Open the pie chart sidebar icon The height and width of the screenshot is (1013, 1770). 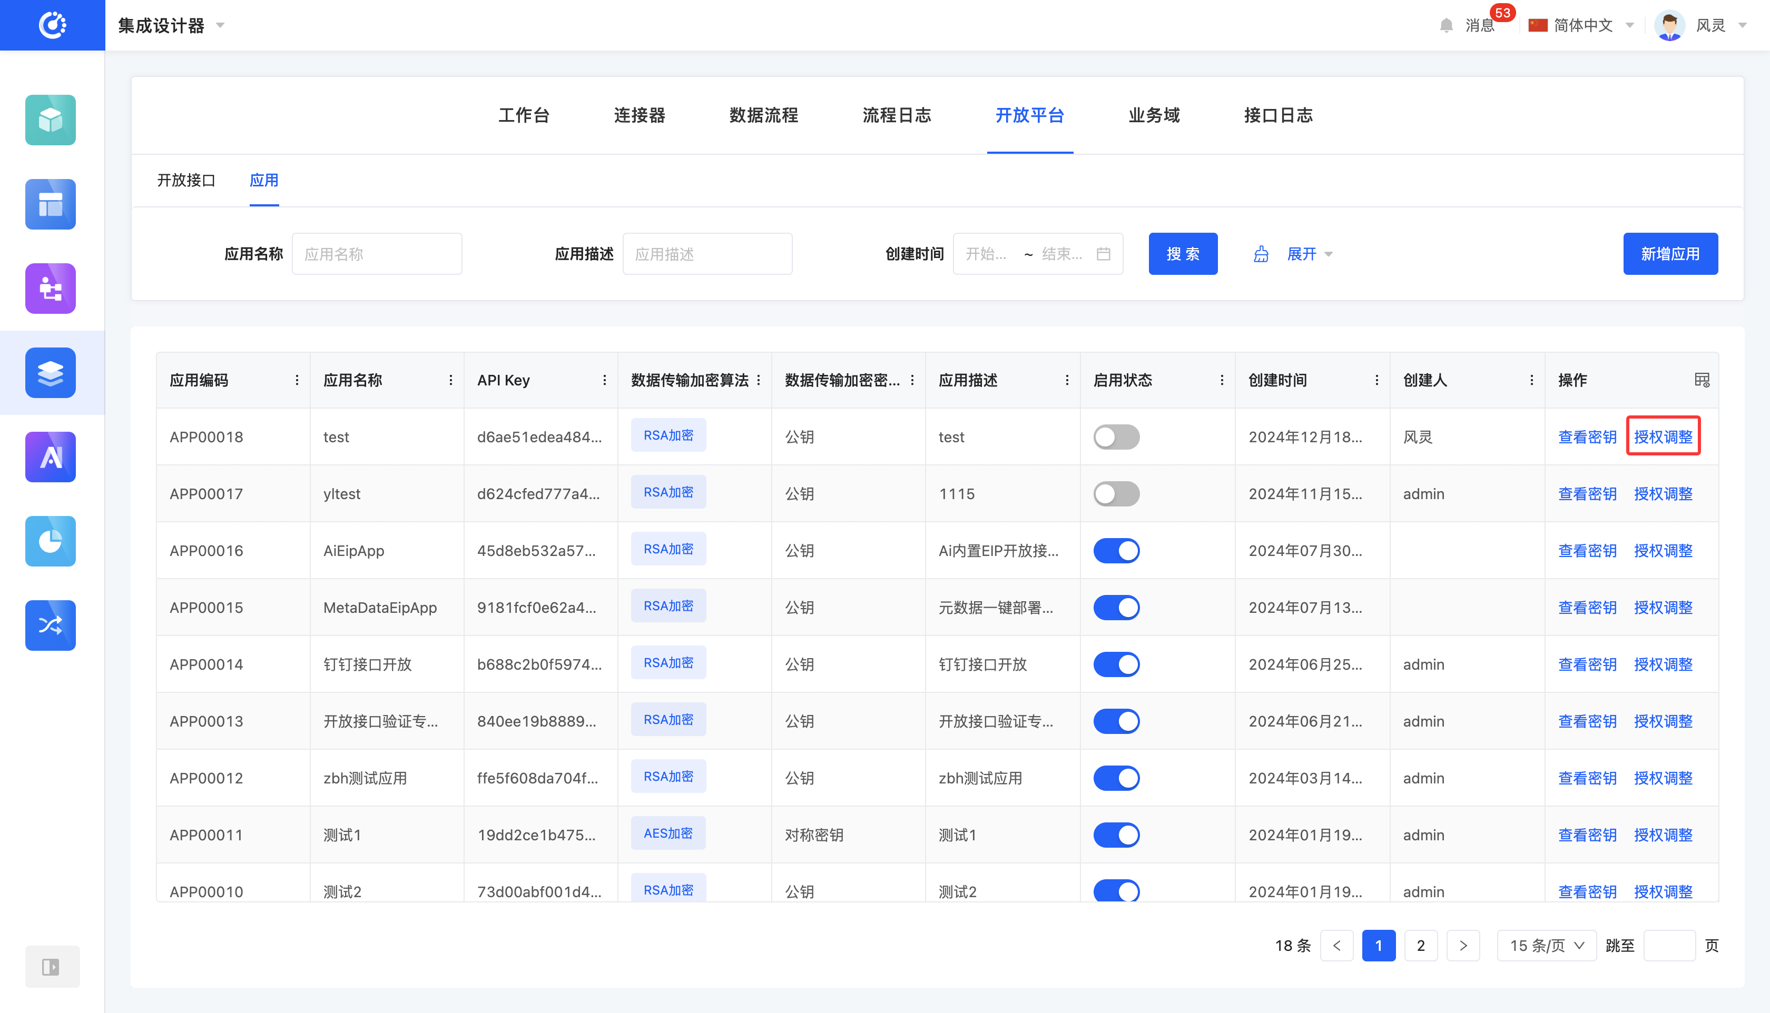[x=50, y=541]
